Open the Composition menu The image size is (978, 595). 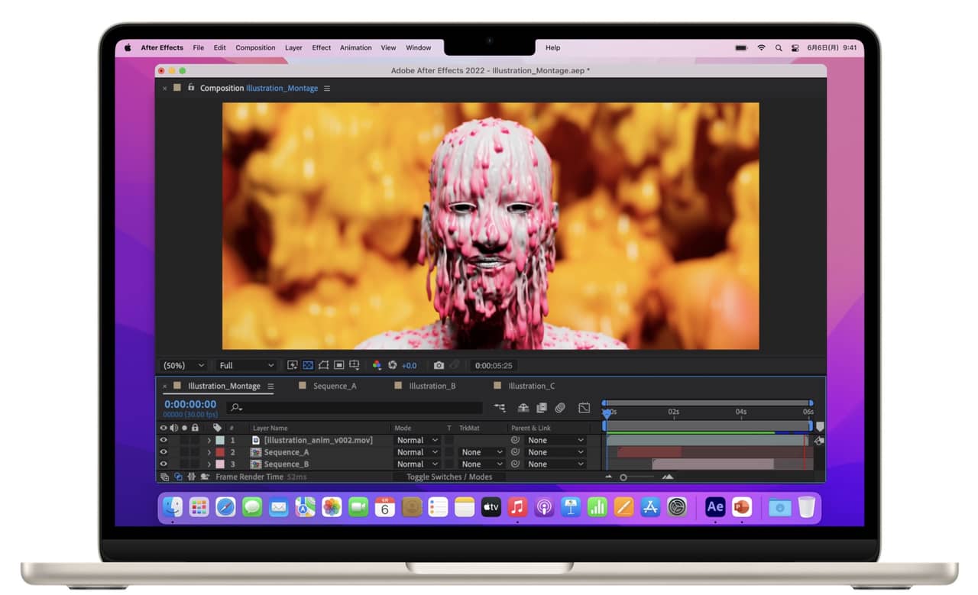click(255, 47)
